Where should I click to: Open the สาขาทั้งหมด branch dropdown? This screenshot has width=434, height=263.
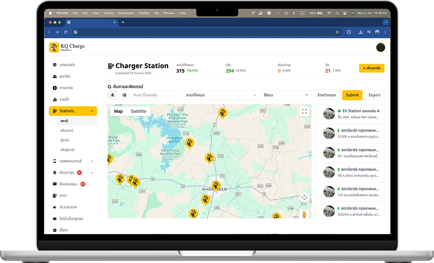click(x=221, y=95)
